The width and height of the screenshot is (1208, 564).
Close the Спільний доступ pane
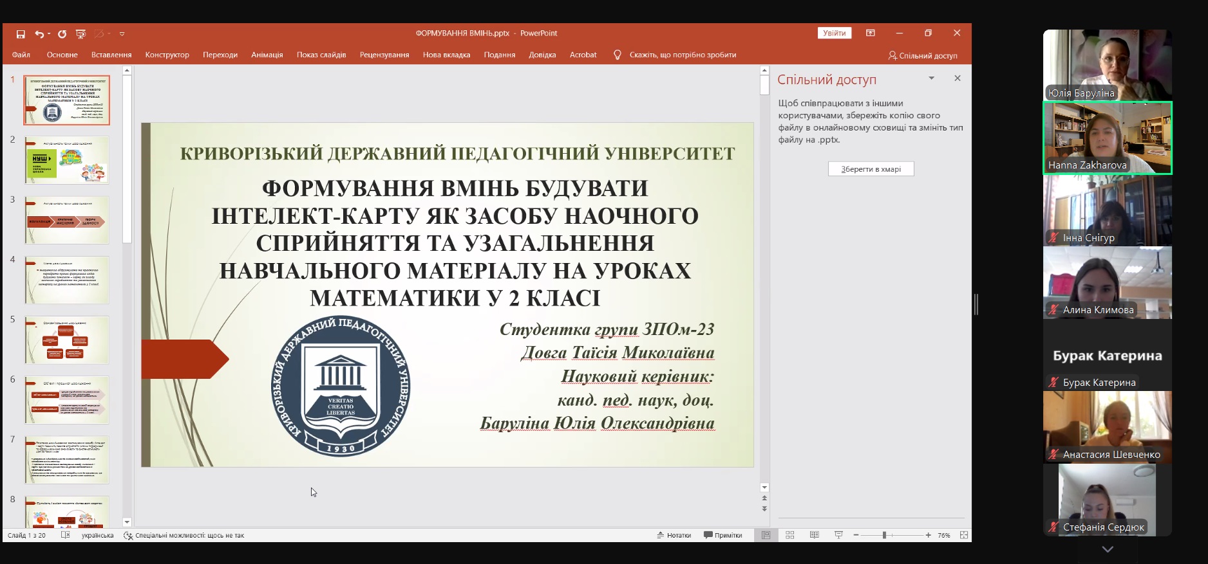[958, 78]
